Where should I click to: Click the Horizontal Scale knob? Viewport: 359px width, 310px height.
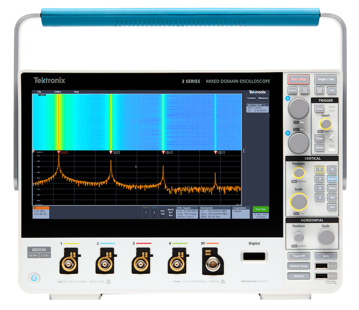326,237
